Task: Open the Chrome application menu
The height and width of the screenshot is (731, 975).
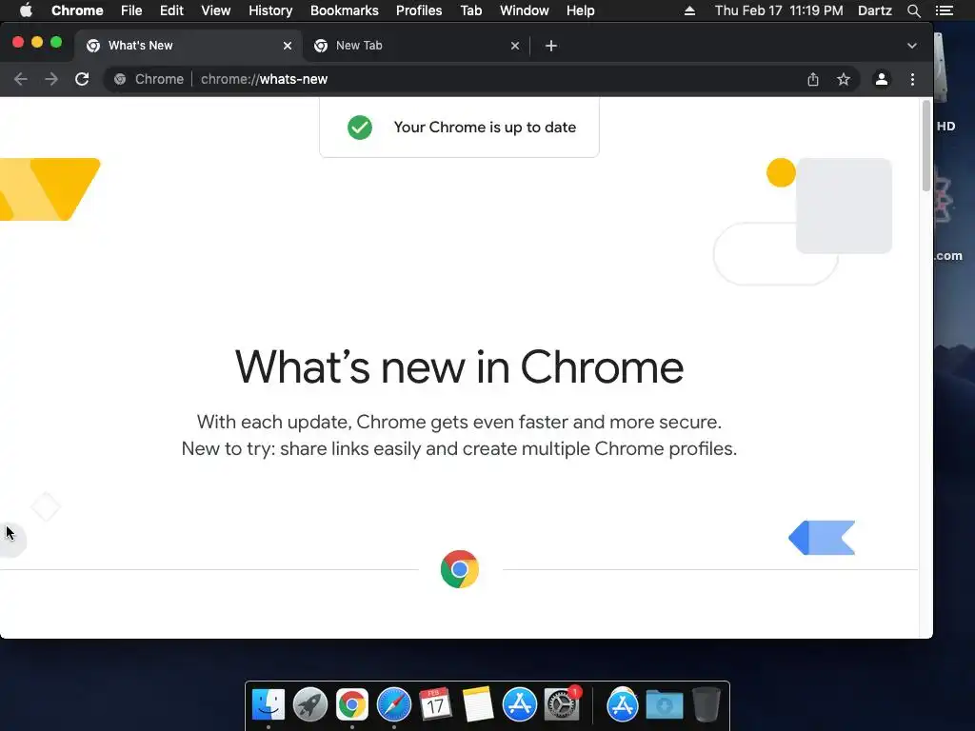Action: click(77, 10)
